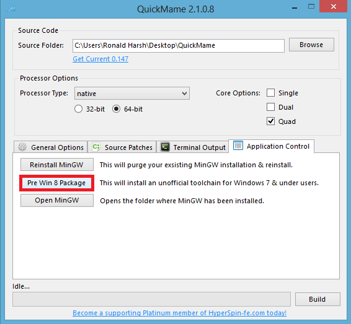Check the Dual core option
This screenshot has width=351, height=324.
click(270, 107)
